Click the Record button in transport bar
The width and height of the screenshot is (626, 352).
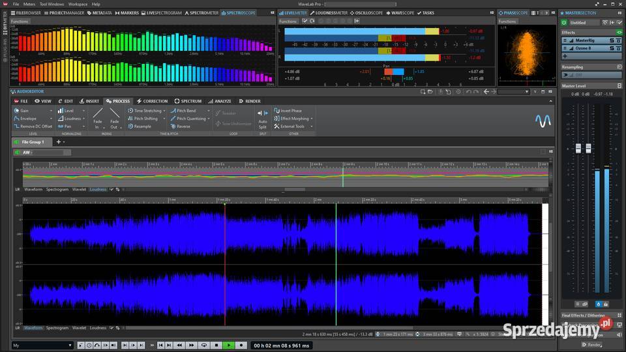click(241, 345)
